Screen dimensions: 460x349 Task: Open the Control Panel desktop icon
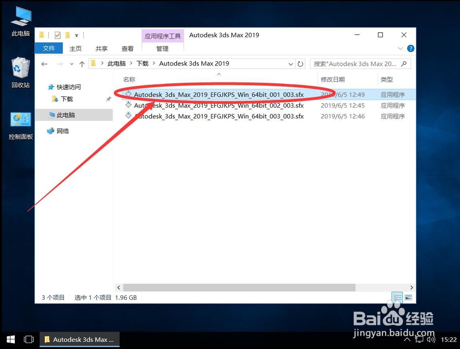tap(21, 126)
